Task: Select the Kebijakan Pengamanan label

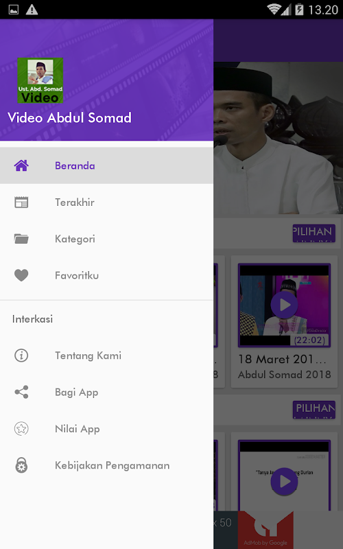Action: (x=113, y=465)
